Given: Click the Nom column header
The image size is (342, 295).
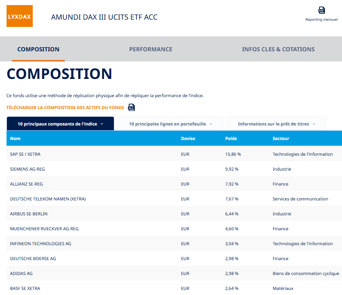Looking at the screenshot, I should pos(15,139).
